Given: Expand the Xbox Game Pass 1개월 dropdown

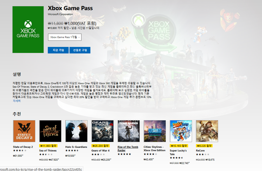Looking at the screenshot, I should pyautogui.click(x=65, y=37).
